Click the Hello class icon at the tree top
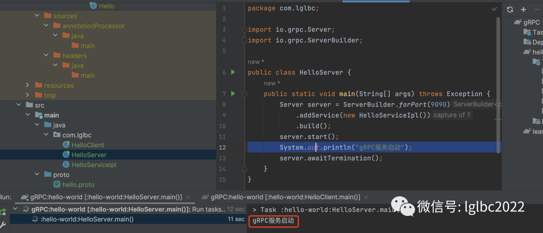The image size is (543, 233). 93,6
